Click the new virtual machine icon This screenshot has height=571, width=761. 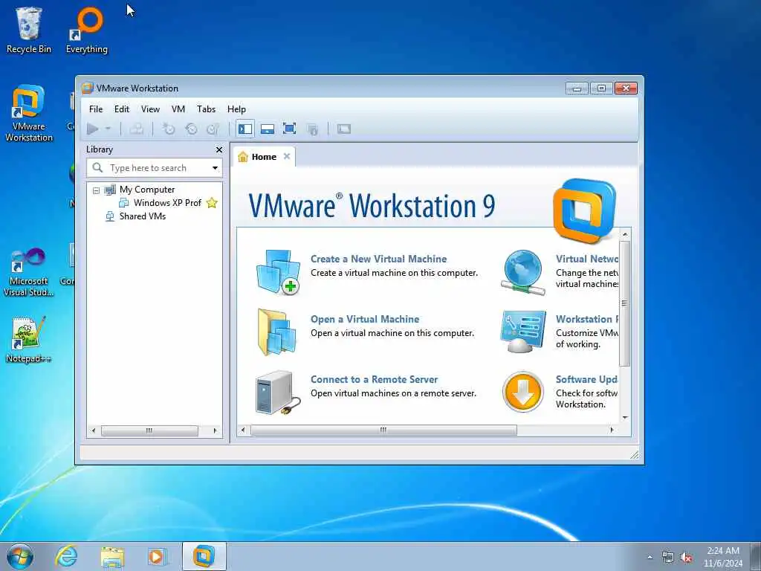click(278, 272)
